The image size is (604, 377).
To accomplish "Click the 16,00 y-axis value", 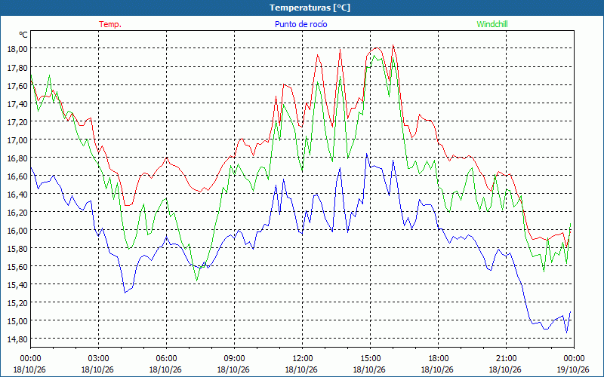I will [x=17, y=230].
